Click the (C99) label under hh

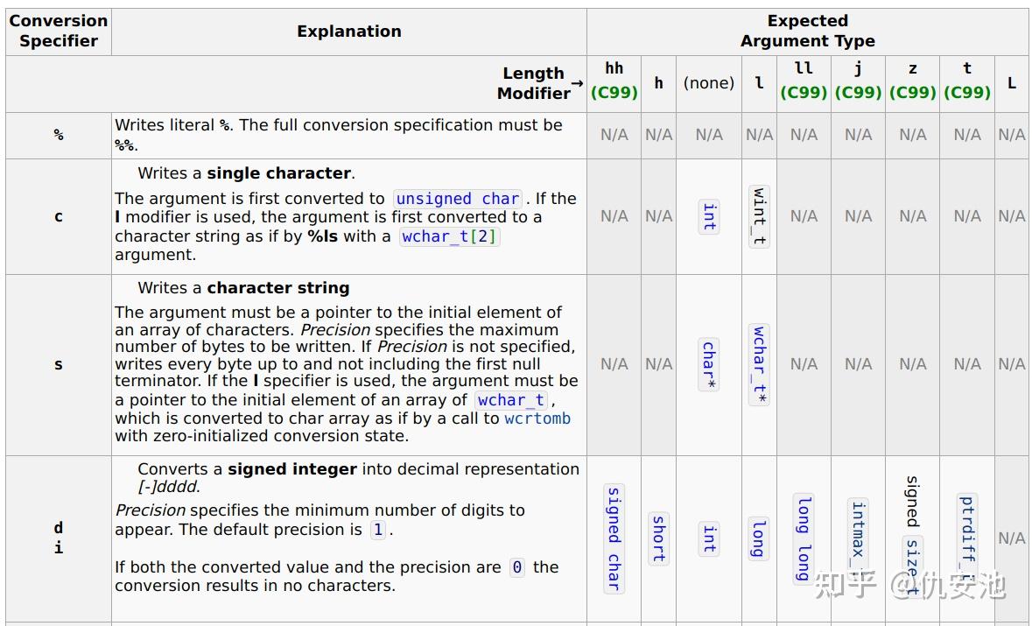614,93
